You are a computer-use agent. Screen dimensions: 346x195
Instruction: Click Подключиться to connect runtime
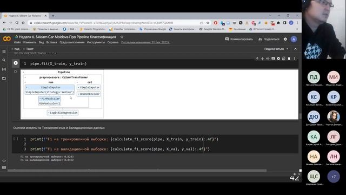click(274, 49)
